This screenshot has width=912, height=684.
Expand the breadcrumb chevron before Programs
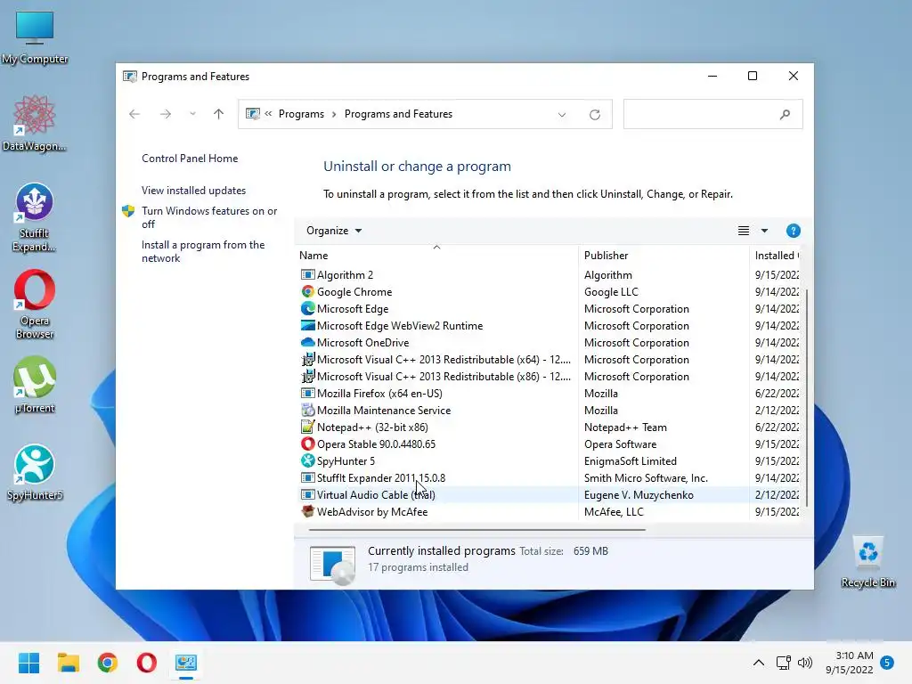coord(268,113)
